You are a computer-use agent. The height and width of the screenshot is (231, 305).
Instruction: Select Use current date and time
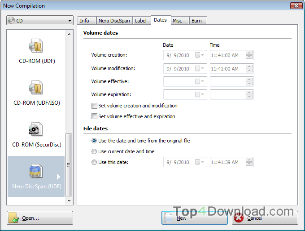[x=94, y=151]
